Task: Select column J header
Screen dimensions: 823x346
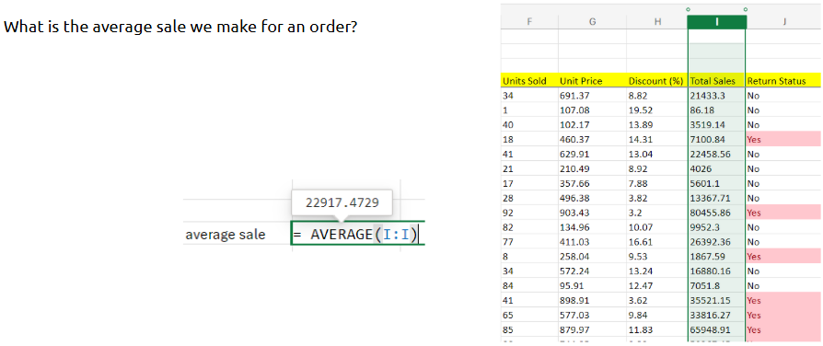Action: coord(783,23)
